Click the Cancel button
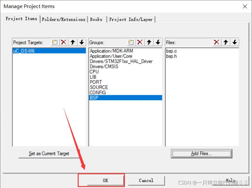 [x=146, y=180]
